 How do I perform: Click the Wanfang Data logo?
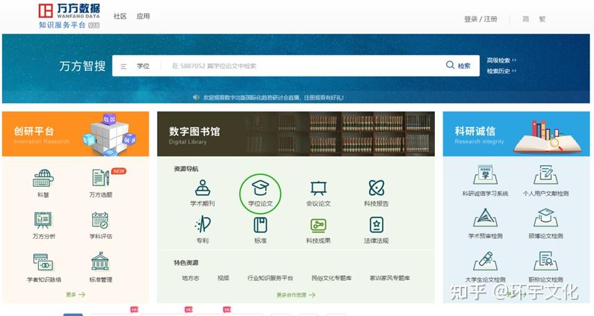click(69, 15)
